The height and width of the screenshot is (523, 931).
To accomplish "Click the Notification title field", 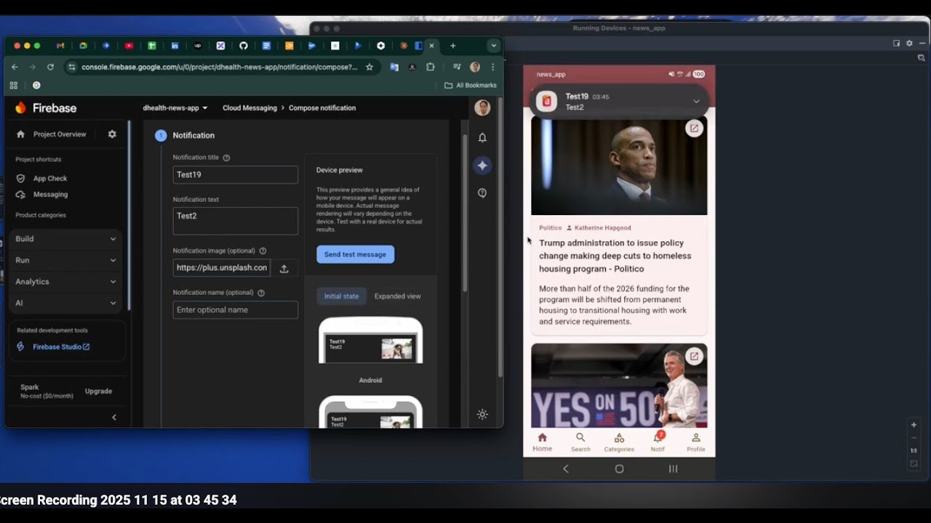I will (236, 175).
